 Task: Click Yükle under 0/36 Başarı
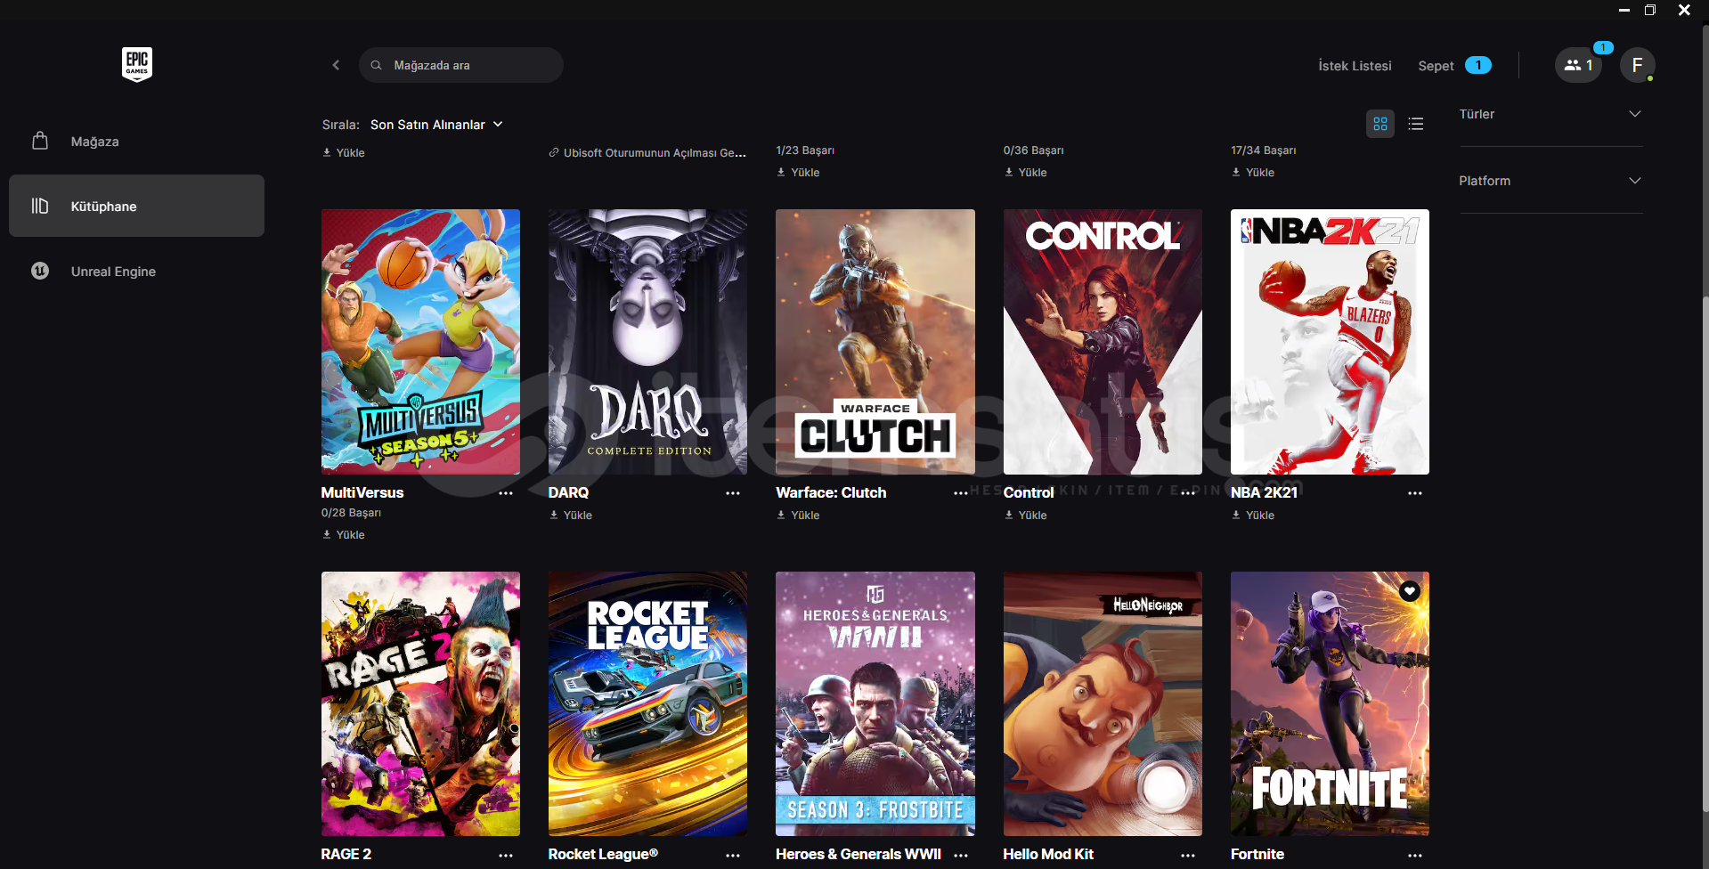tap(1026, 173)
